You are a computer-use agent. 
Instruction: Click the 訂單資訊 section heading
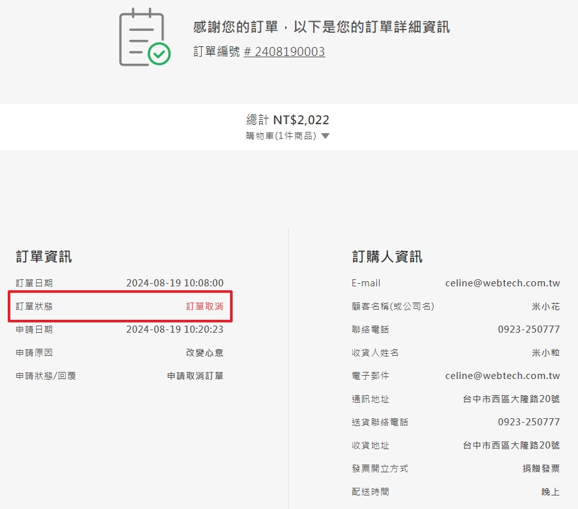pos(44,257)
